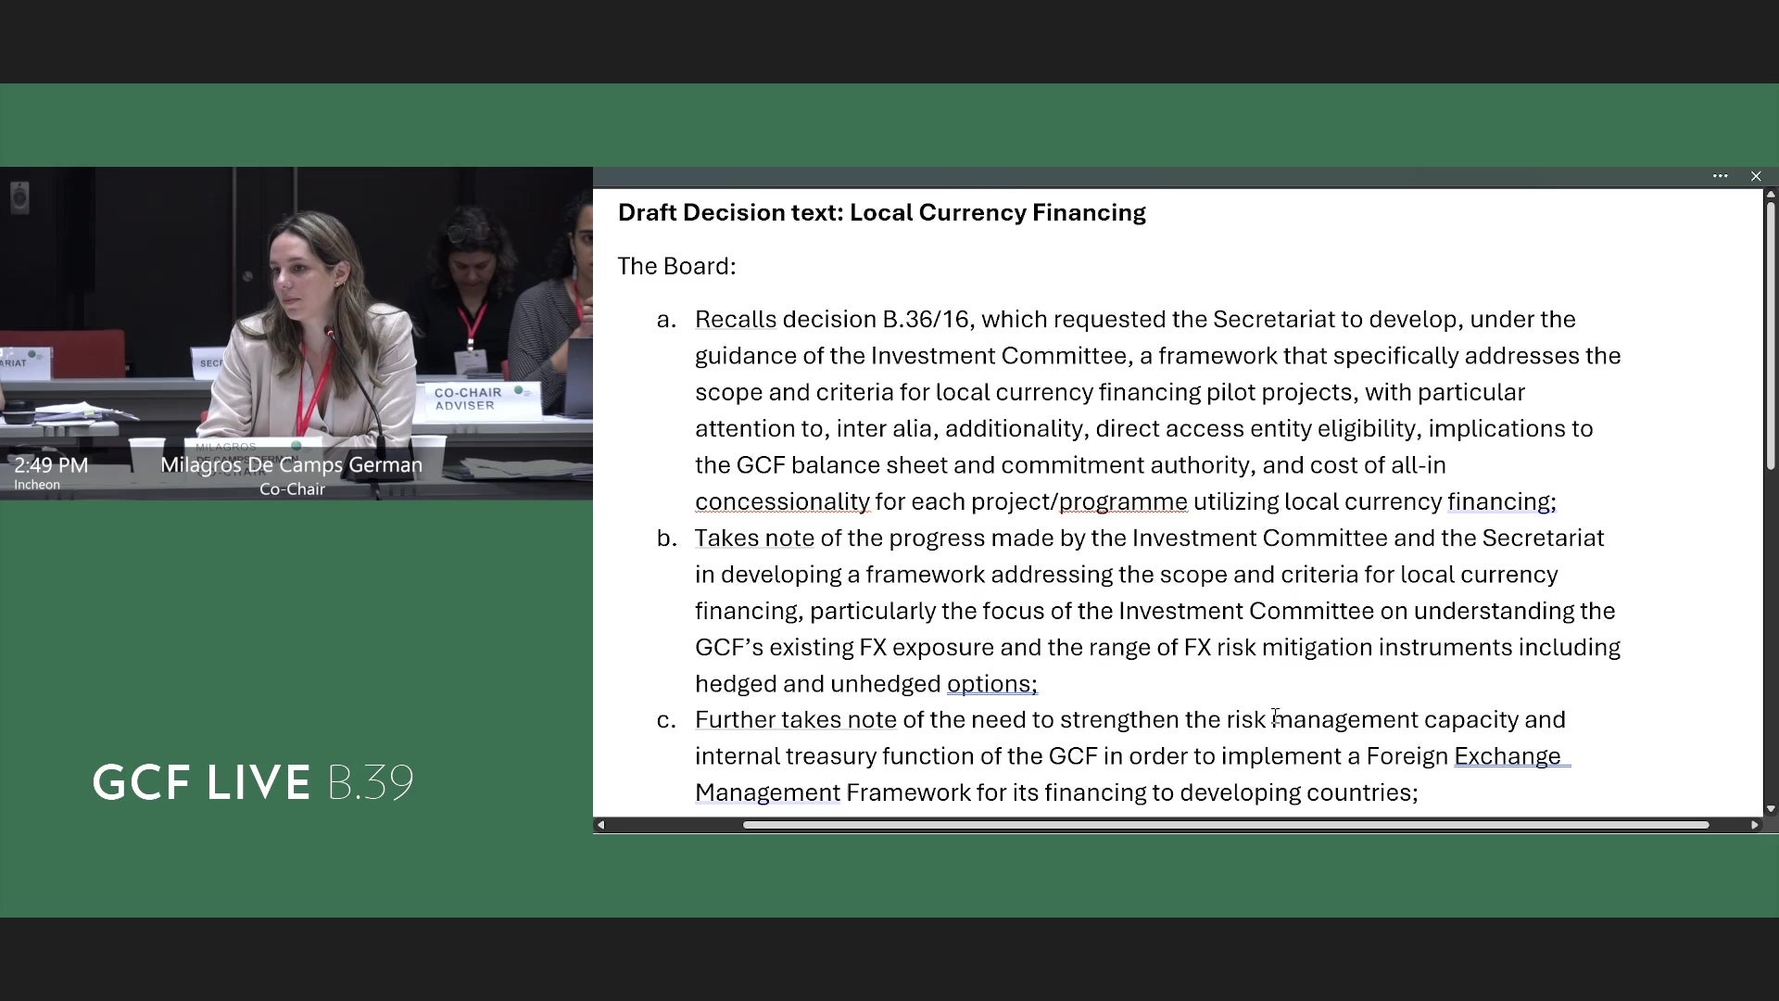This screenshot has height=1001, width=1779.
Task: Click the vertical scrollbar up arrow
Action: click(x=1771, y=195)
